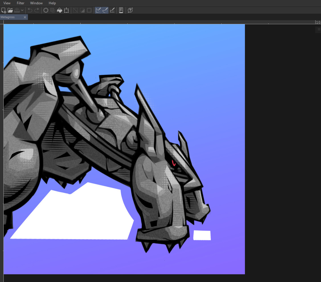This screenshot has height=282, width=321.
Task: Open the Help menu
Action: point(52,3)
